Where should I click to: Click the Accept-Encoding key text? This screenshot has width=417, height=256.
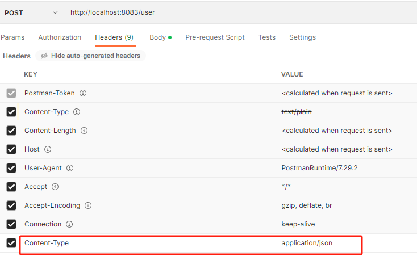point(52,205)
